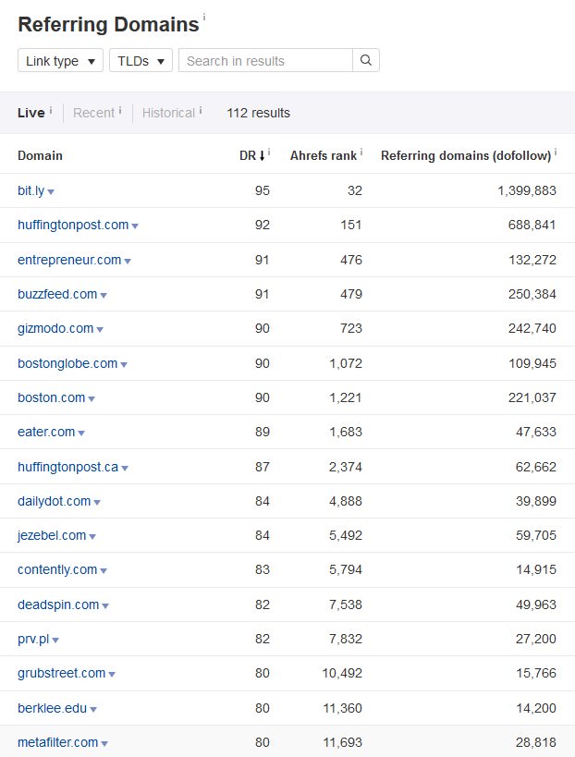Expand the arrow next to contently.com

104,570
